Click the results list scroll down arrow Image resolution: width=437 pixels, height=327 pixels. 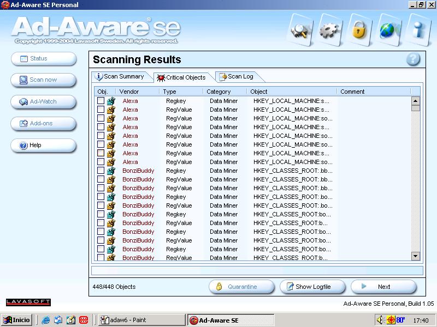pyautogui.click(x=416, y=256)
